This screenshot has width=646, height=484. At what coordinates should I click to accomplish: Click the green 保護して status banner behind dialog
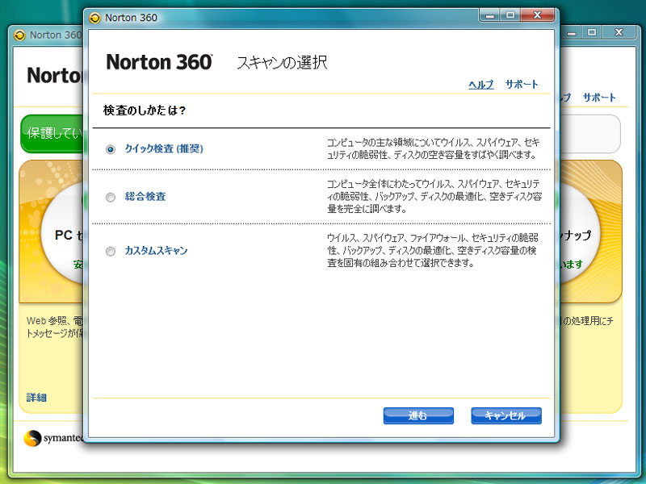pyautogui.click(x=52, y=133)
